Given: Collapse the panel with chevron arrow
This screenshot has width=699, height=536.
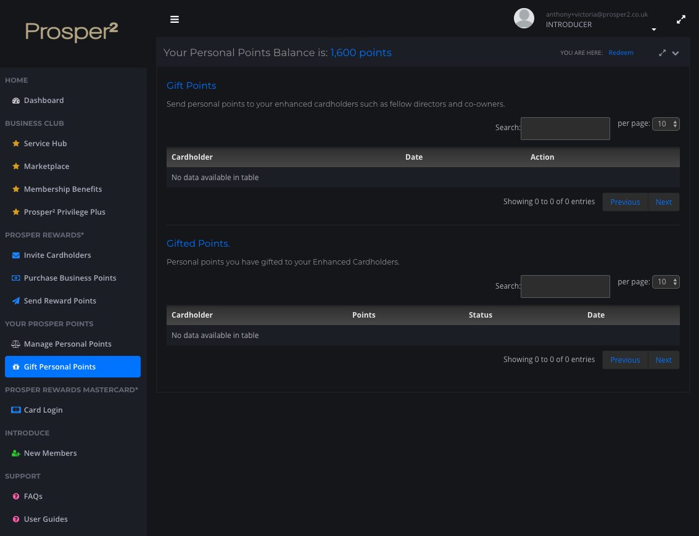Looking at the screenshot, I should coord(676,53).
